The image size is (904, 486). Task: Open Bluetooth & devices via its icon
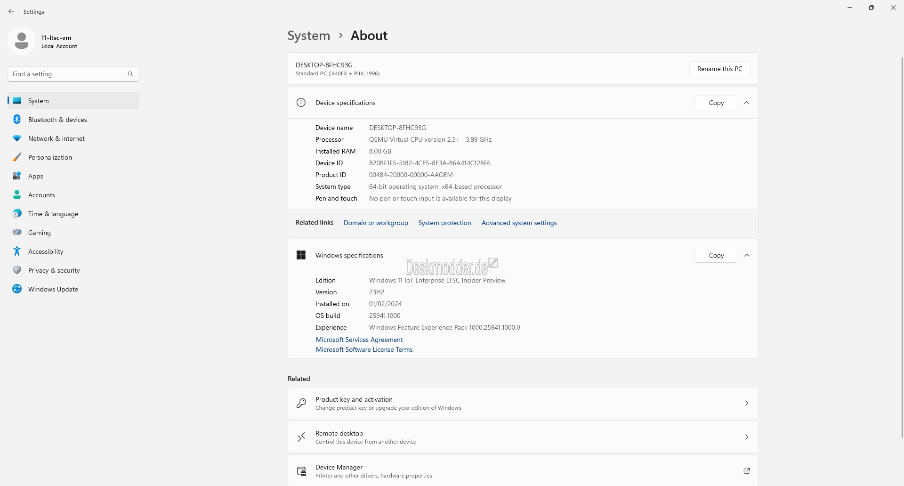pos(17,120)
